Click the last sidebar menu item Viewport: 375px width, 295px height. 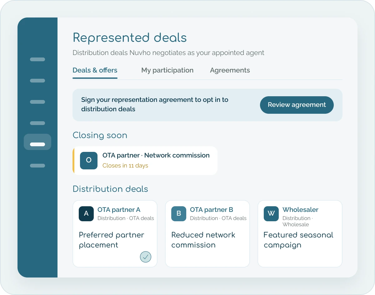click(37, 166)
